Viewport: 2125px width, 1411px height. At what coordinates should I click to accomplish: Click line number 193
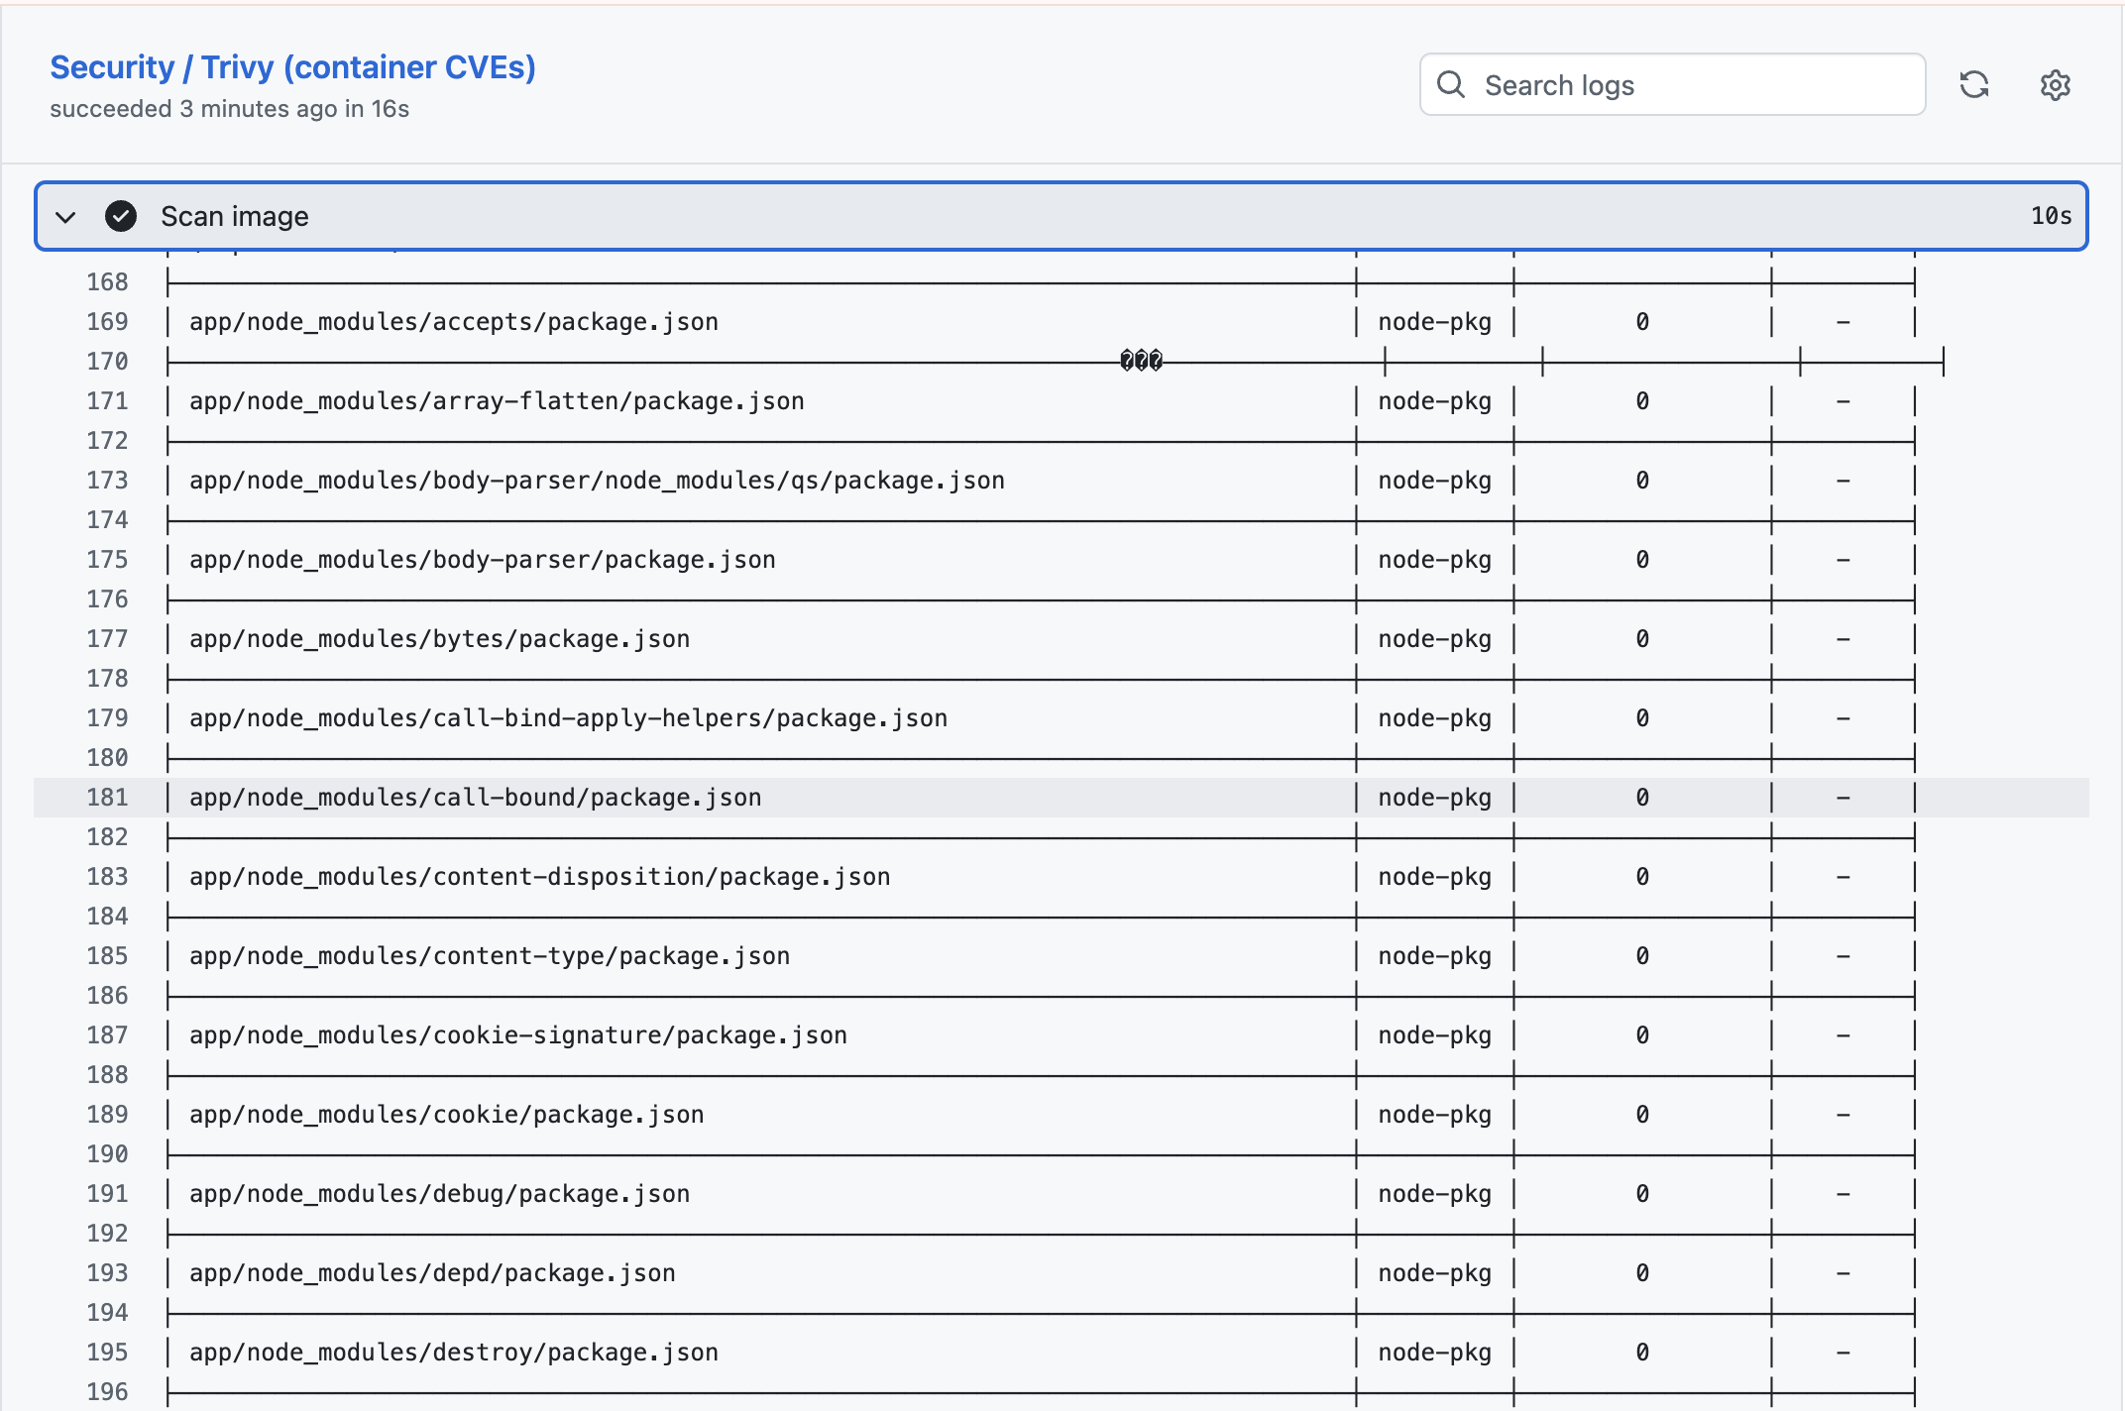click(107, 1273)
